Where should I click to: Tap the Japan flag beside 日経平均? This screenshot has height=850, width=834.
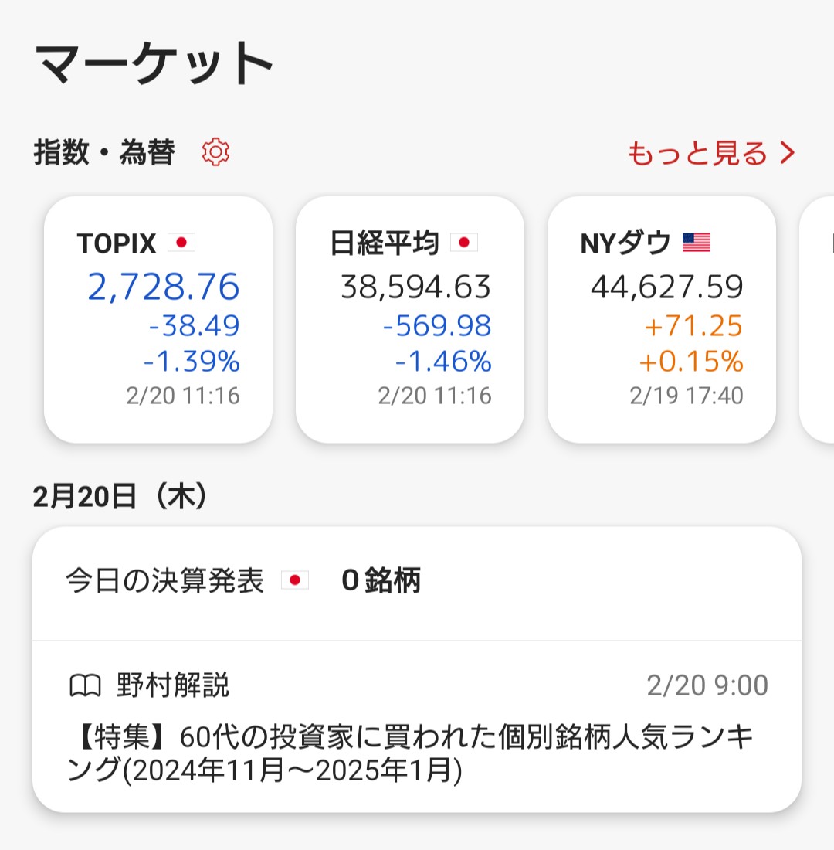(464, 243)
